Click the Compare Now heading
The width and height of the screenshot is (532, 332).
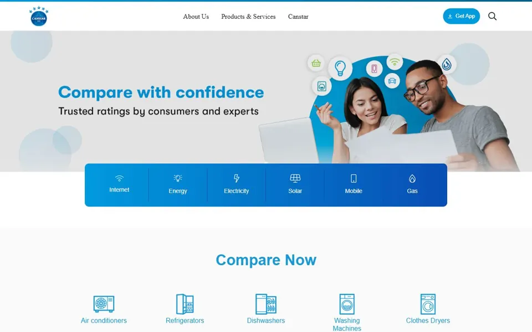(266, 260)
